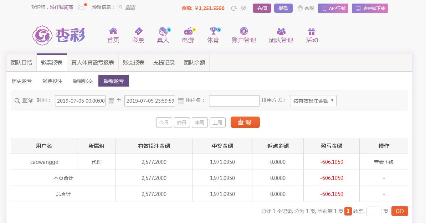Screen dimensions: 426x223
Task: Open the start date calendar icon
Action: (x=111, y=100)
